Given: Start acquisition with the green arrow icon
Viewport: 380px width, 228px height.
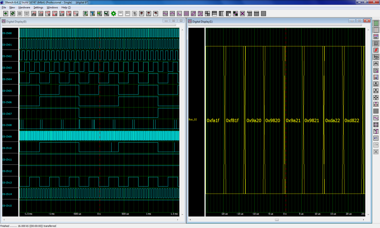Looking at the screenshot, I should (6, 13).
